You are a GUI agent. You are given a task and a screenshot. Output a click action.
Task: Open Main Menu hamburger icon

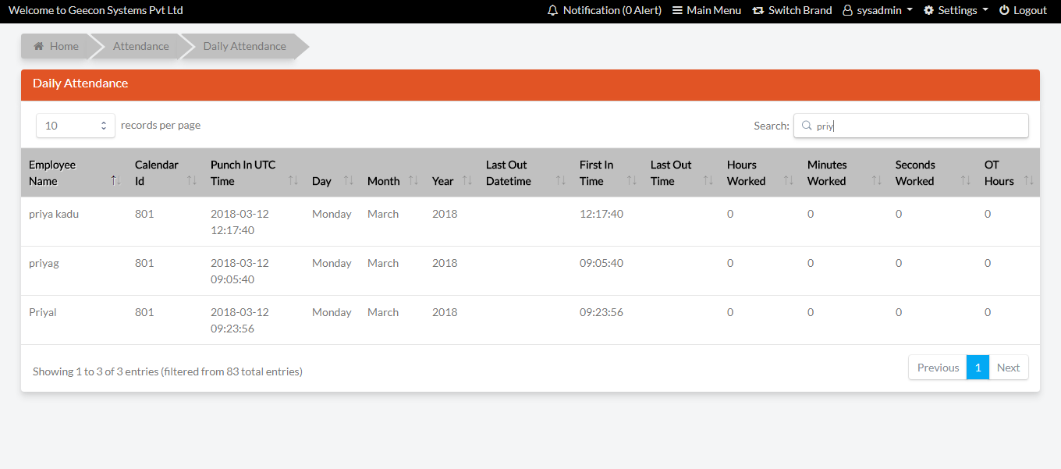click(x=677, y=11)
